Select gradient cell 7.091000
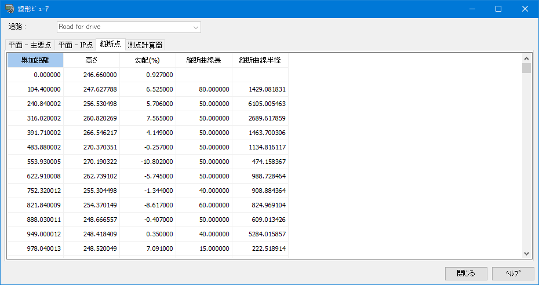This screenshot has height=285, width=539. [x=147, y=249]
